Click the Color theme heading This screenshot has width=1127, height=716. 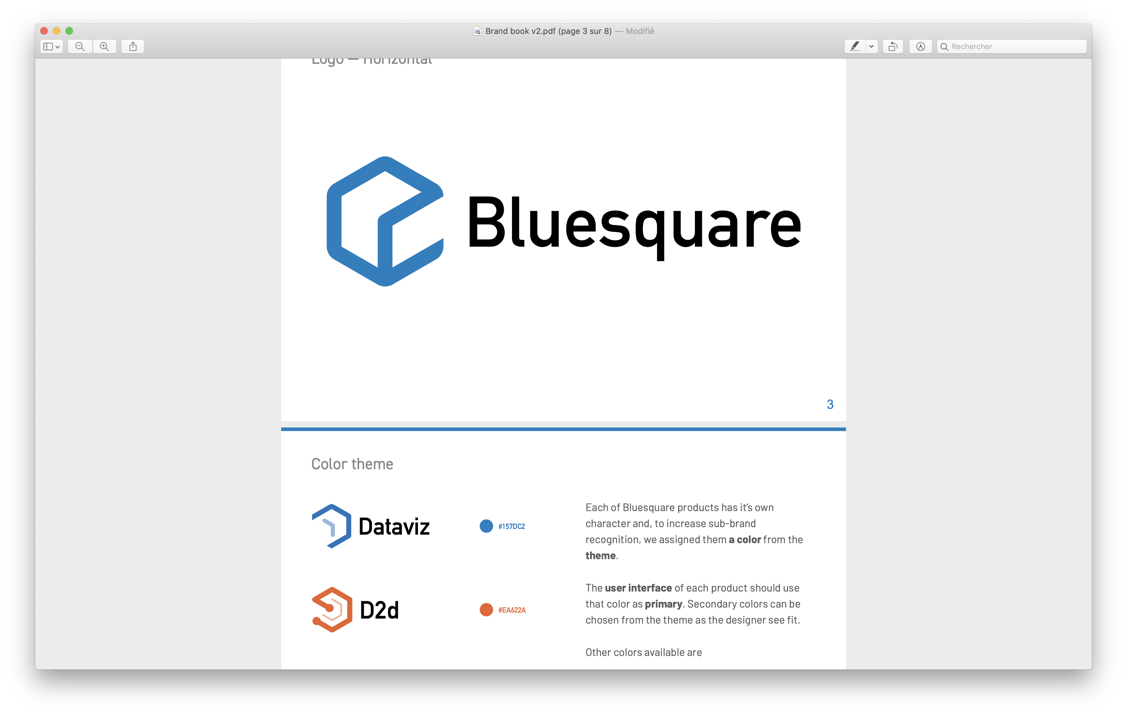coord(353,464)
